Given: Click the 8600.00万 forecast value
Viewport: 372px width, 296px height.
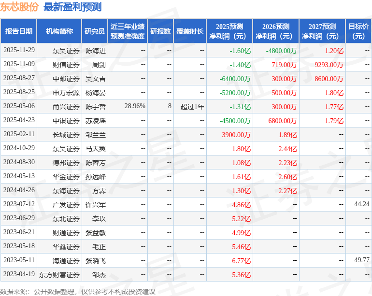Looking at the screenshot, I should click(x=329, y=79).
